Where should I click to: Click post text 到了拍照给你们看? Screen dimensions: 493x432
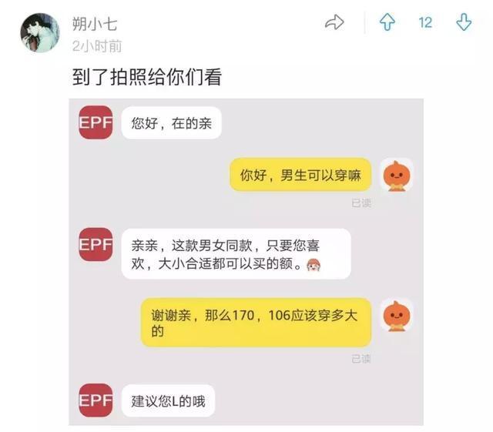tap(147, 77)
